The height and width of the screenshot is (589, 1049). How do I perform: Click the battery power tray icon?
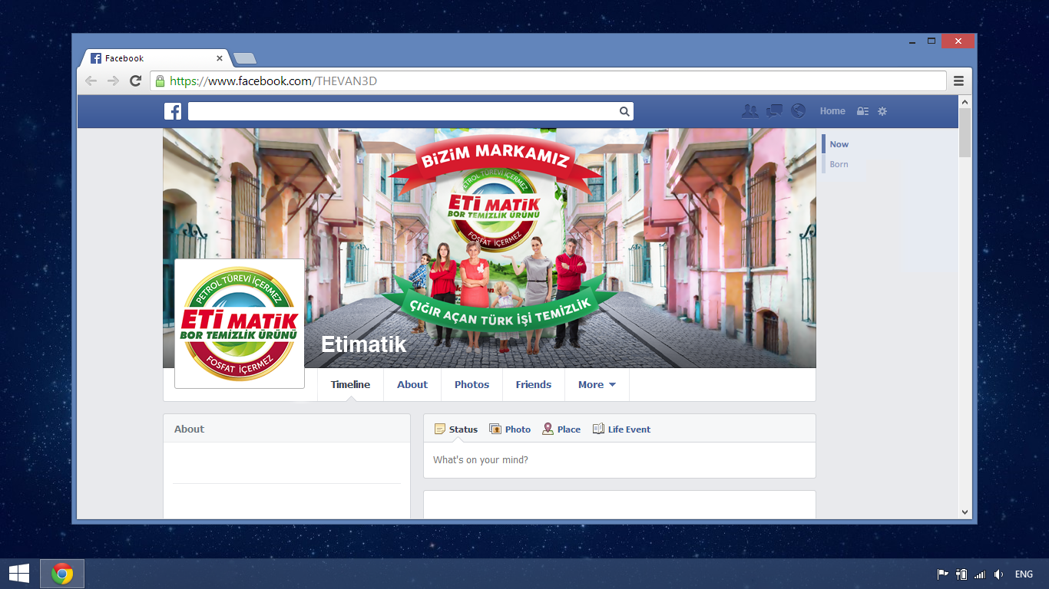[961, 574]
